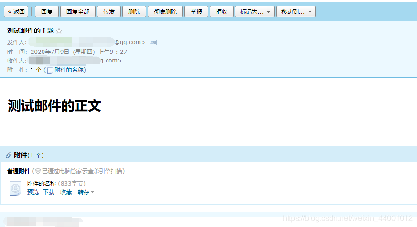Click the sender address ending @qq.com

click(87, 42)
